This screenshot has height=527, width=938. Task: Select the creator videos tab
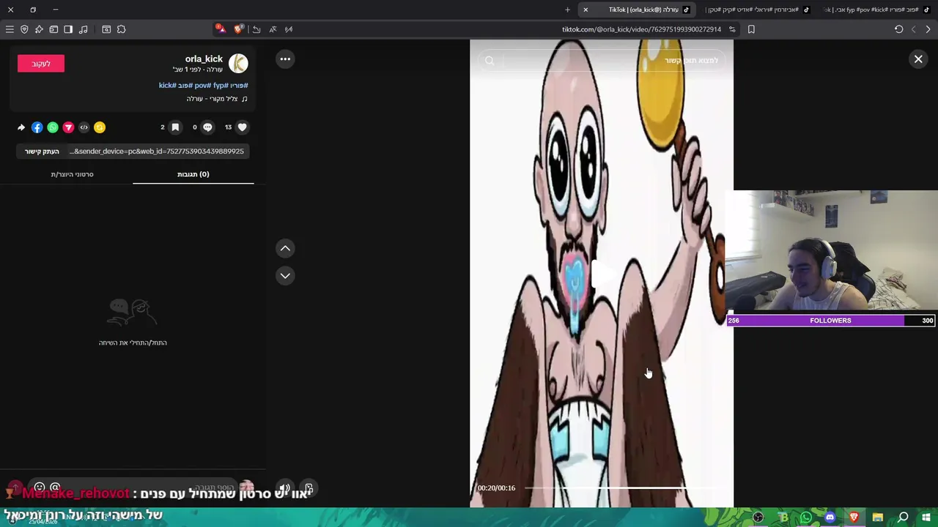coord(72,174)
